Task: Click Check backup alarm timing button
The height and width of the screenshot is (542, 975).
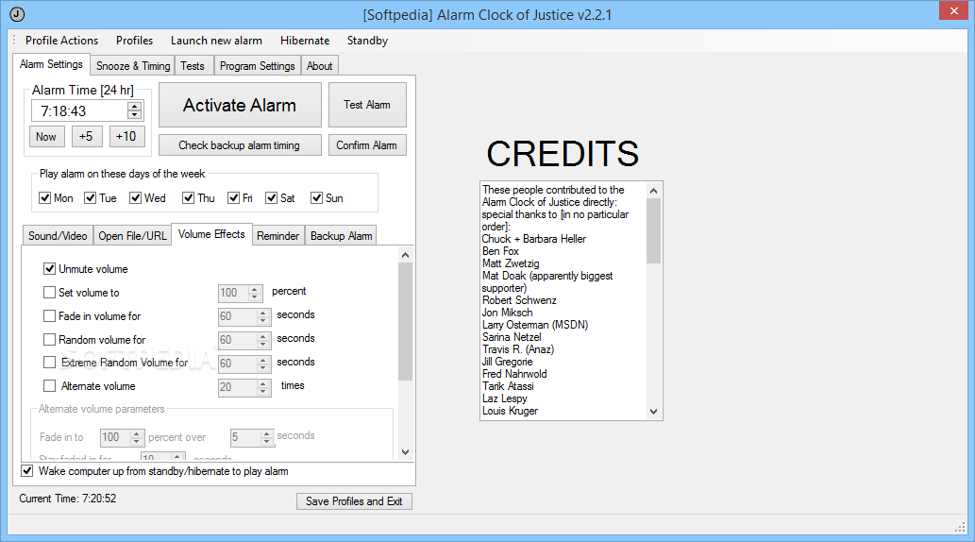Action: click(240, 145)
